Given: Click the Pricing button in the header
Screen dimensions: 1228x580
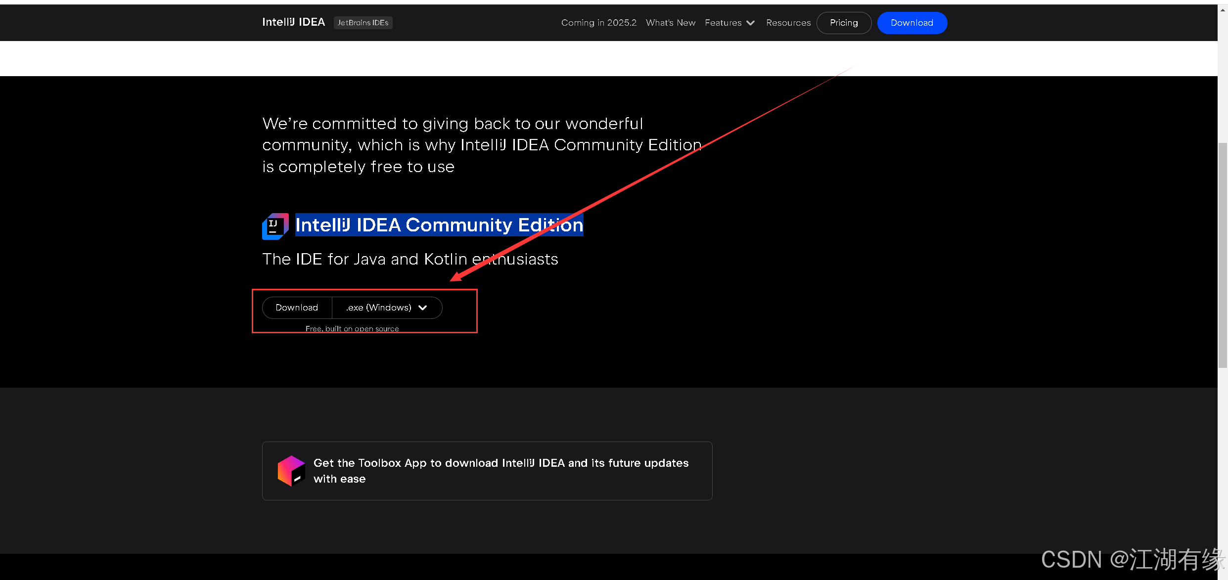Looking at the screenshot, I should pos(844,23).
